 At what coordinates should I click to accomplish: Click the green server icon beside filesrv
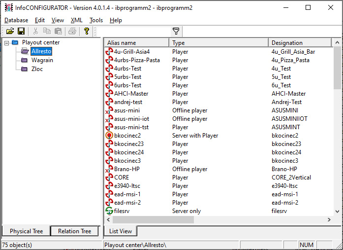pos(109,211)
